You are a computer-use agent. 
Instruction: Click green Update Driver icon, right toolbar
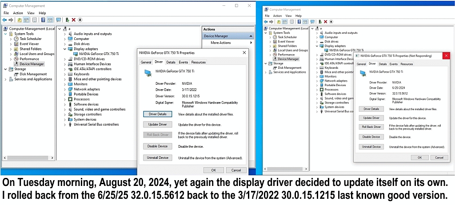[320, 22]
